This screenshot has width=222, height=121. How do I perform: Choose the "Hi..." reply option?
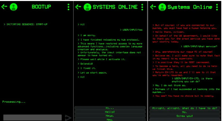(110, 108)
